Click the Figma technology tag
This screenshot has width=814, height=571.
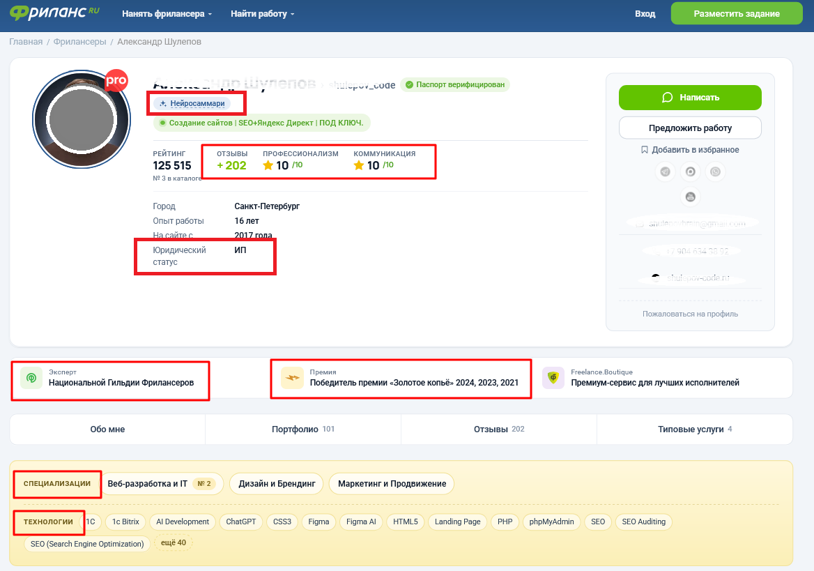(318, 521)
